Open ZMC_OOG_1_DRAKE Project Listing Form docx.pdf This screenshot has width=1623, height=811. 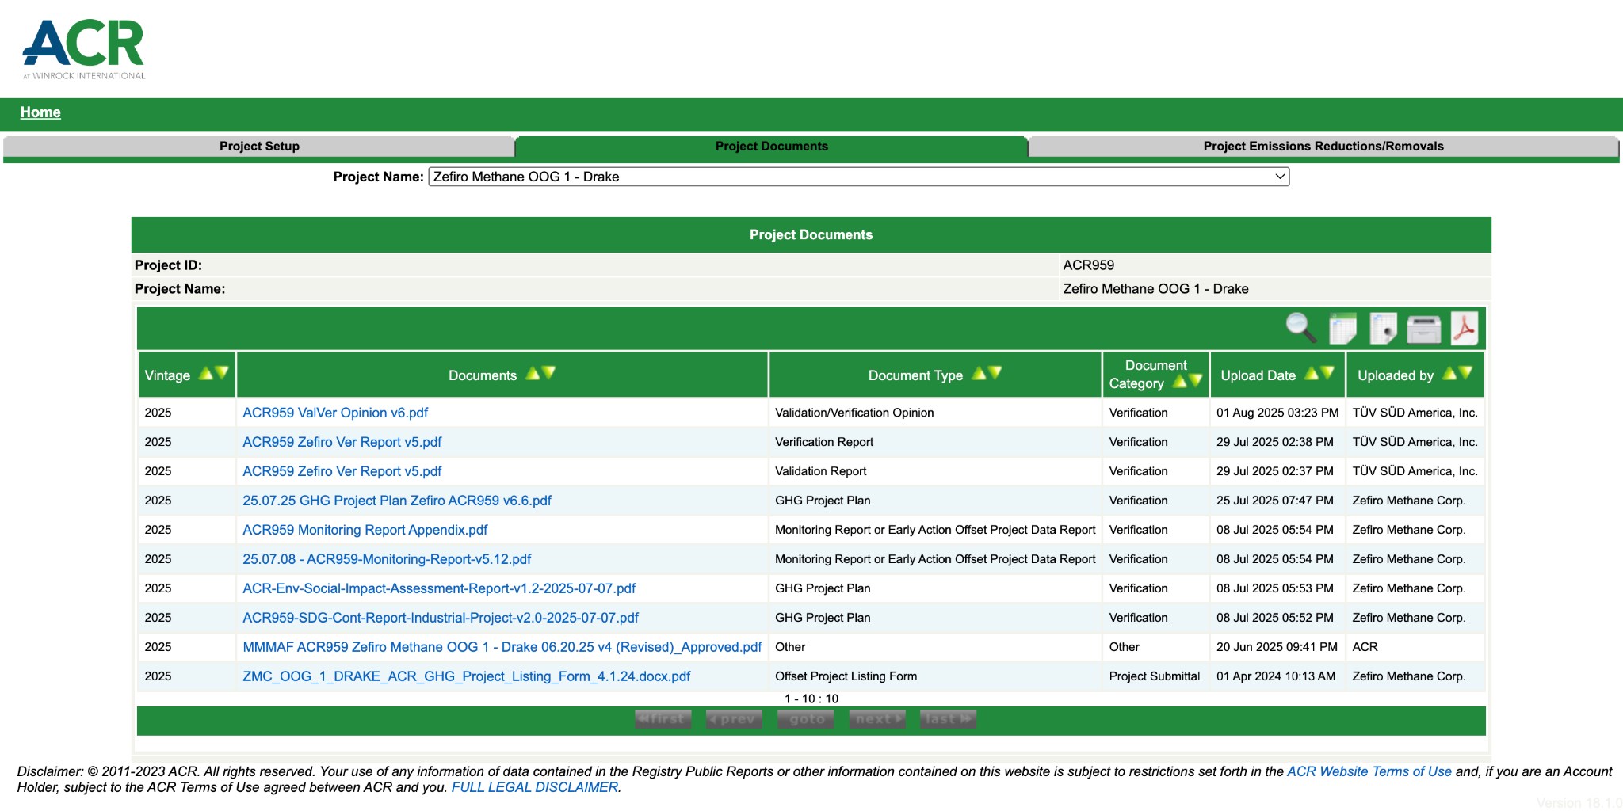(x=467, y=676)
